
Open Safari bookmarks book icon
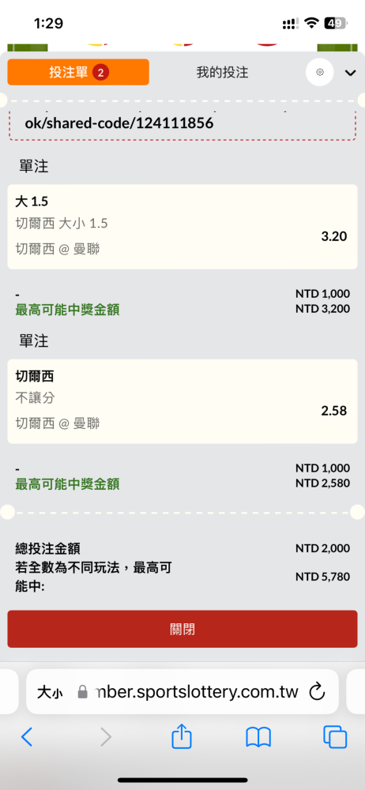click(x=258, y=738)
